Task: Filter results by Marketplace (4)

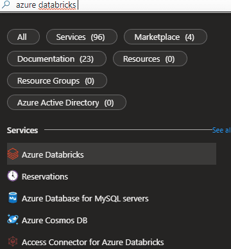Action: pos(166,37)
